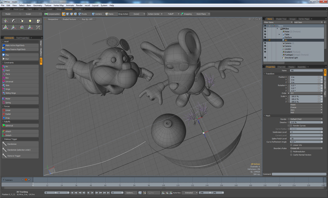Click Make Active Rigid Body
The height and width of the screenshot is (198, 328).
tap(15, 45)
